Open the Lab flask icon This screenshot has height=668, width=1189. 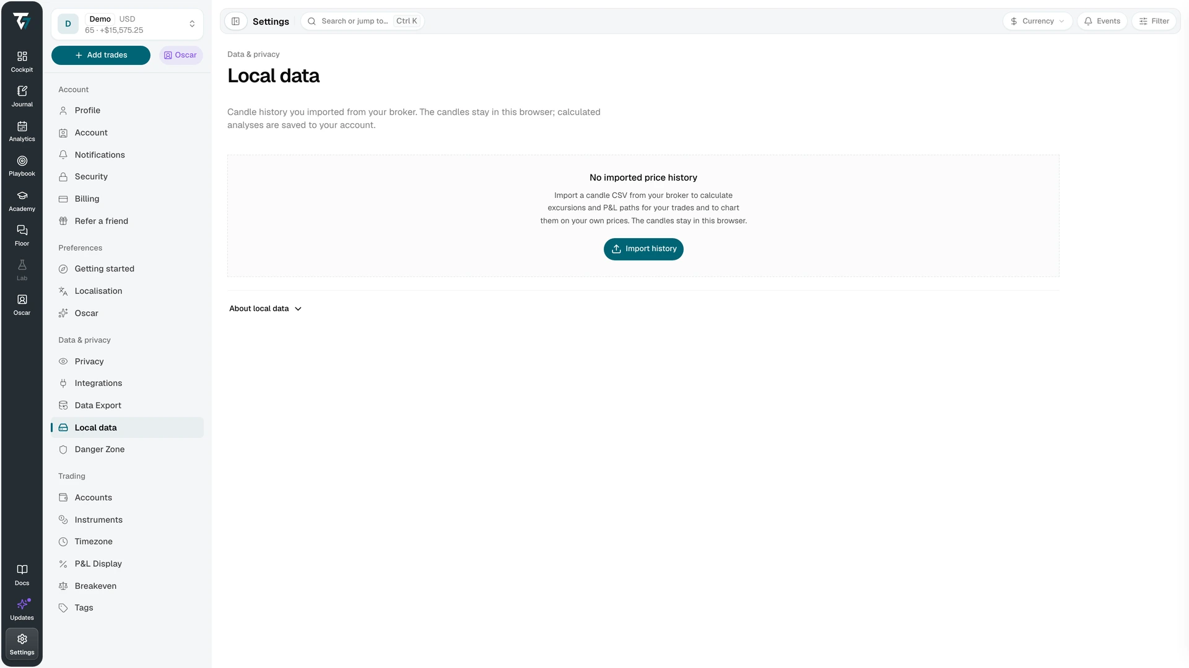pos(22,270)
